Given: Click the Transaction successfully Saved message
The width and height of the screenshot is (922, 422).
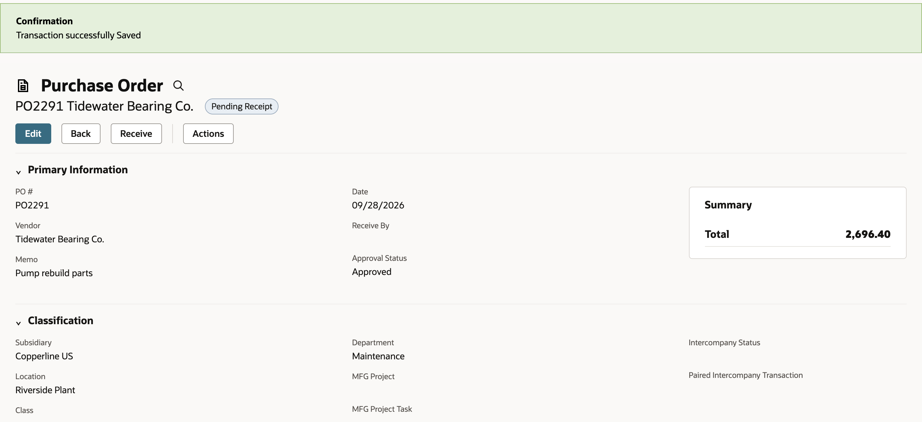Looking at the screenshot, I should [x=78, y=35].
